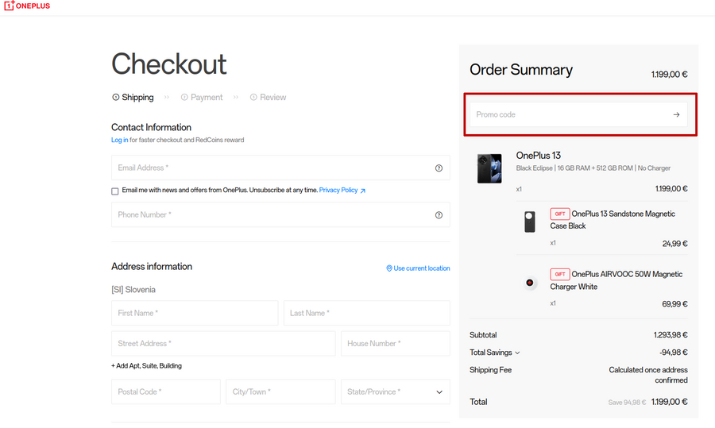Click the Postal Code field
The image size is (715, 428).
click(x=165, y=392)
